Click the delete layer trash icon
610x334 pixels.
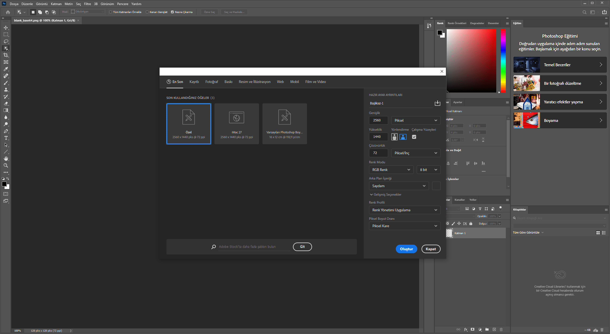(x=501, y=329)
